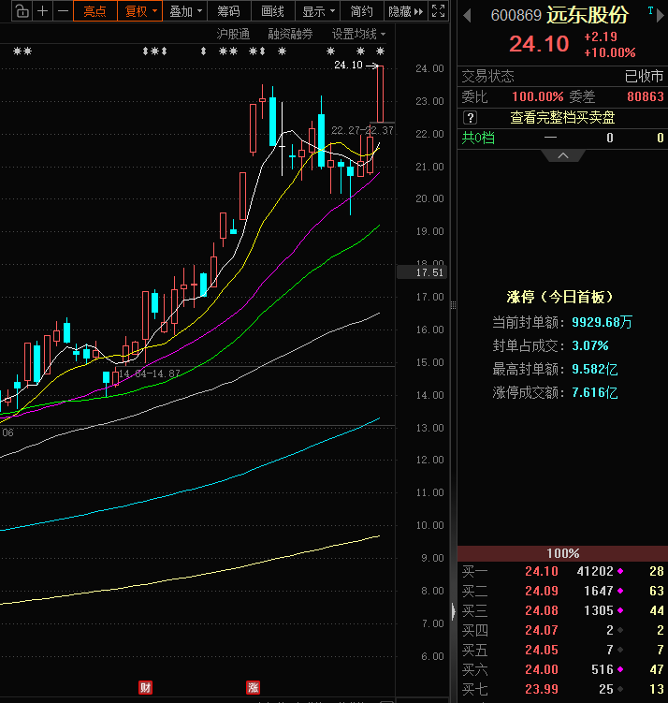Click the stock code 600869
This screenshot has width=668, height=703.
[x=516, y=15]
